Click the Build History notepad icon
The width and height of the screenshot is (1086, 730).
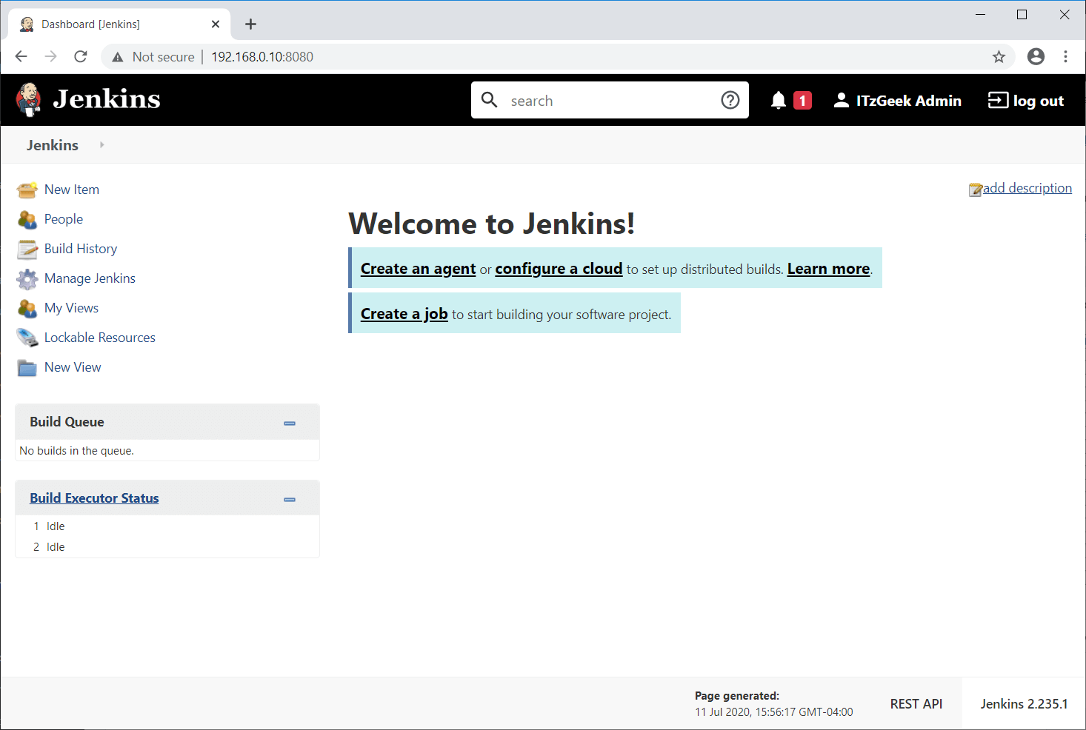click(27, 249)
